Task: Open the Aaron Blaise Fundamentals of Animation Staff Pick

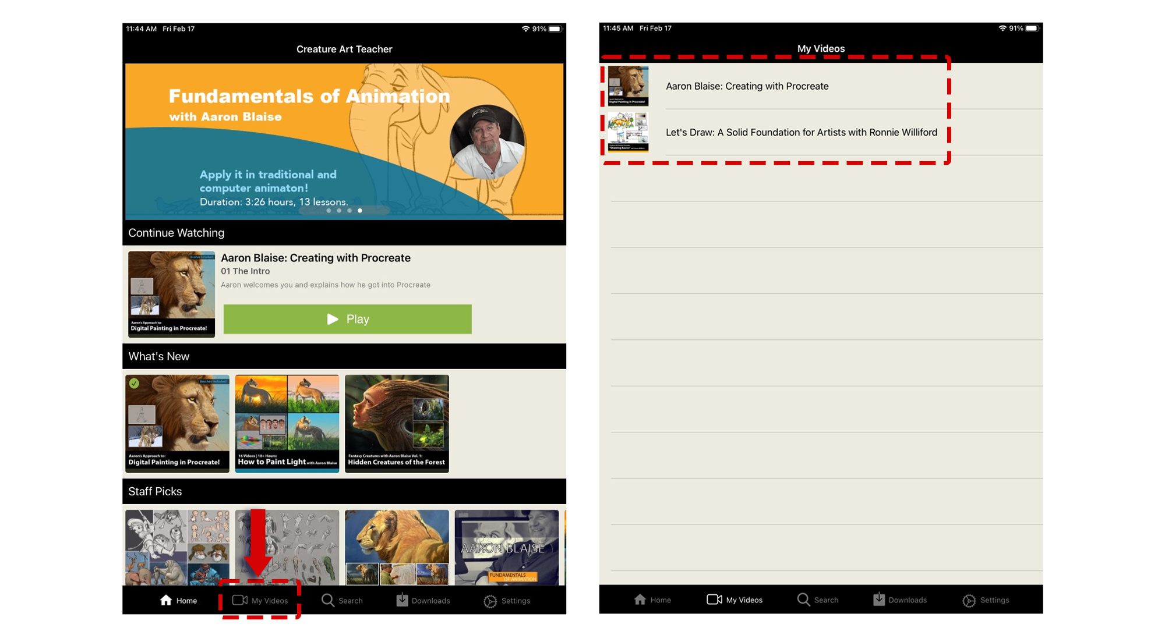Action: click(507, 547)
